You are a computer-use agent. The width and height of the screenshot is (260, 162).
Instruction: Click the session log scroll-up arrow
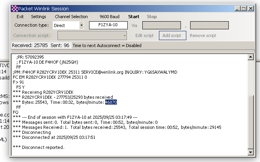(x=250, y=57)
